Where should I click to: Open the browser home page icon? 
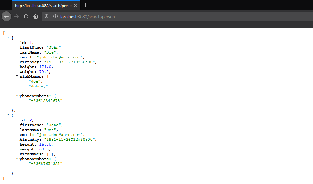36,16
